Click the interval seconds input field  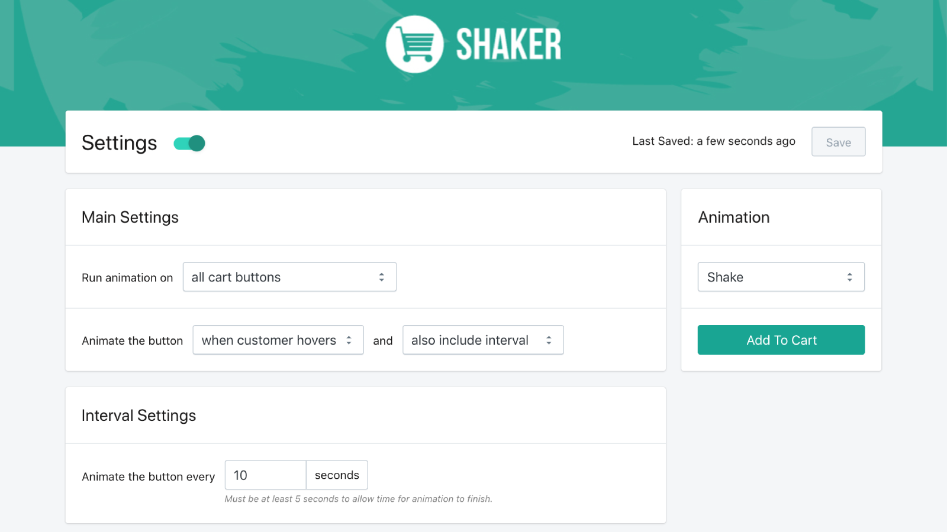(x=265, y=475)
